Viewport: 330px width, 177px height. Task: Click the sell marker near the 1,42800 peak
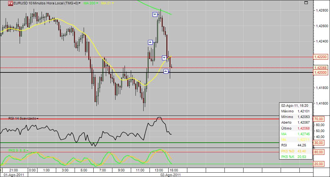point(155,15)
